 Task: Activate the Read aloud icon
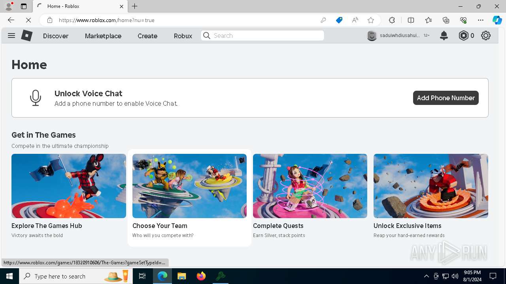click(355, 20)
